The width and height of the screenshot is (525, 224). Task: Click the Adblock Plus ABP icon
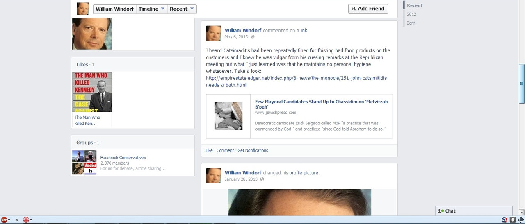coord(4,220)
